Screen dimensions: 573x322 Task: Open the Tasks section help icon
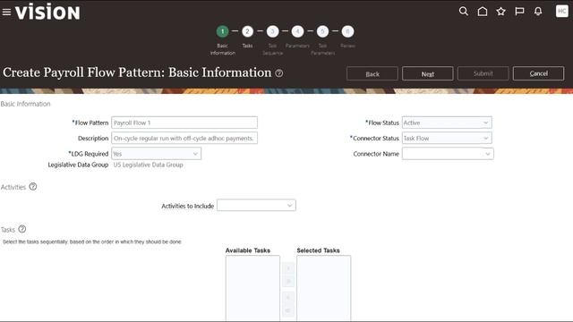click(x=22, y=229)
